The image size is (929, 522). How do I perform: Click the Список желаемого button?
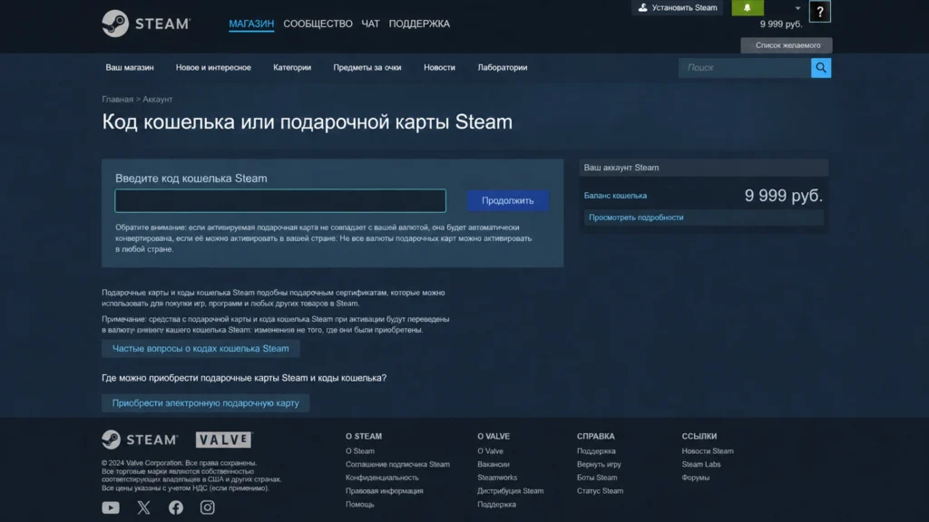click(787, 45)
